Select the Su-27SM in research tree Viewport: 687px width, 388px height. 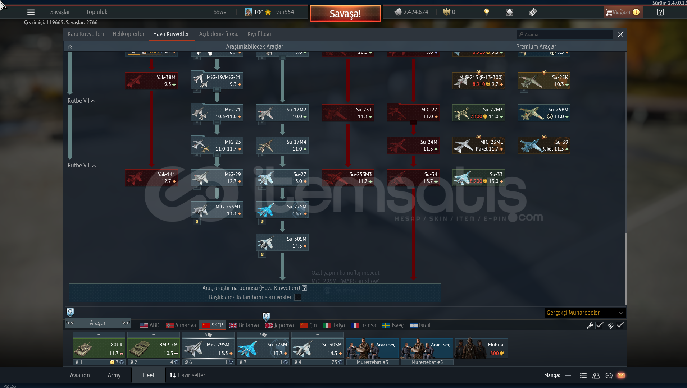tap(282, 210)
